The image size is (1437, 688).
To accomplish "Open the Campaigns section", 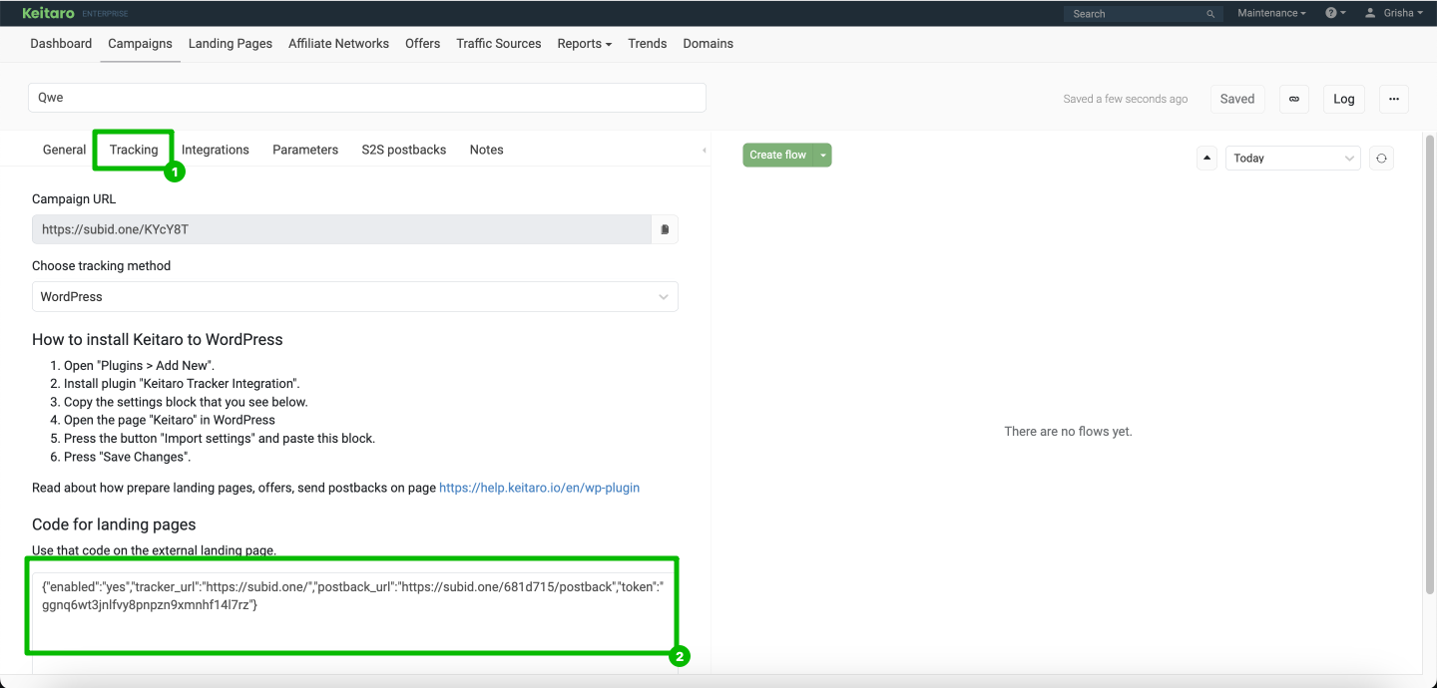I will tap(140, 44).
